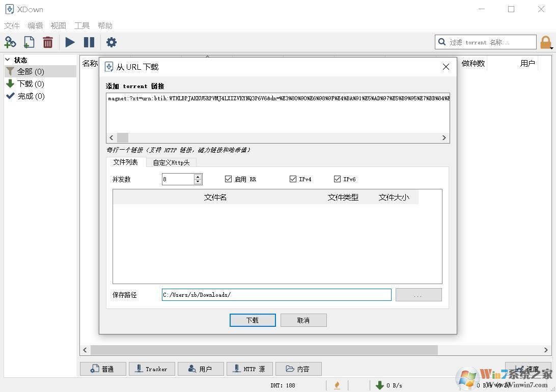Click the add torrent link toolbar icon
The image size is (556, 392).
point(10,42)
